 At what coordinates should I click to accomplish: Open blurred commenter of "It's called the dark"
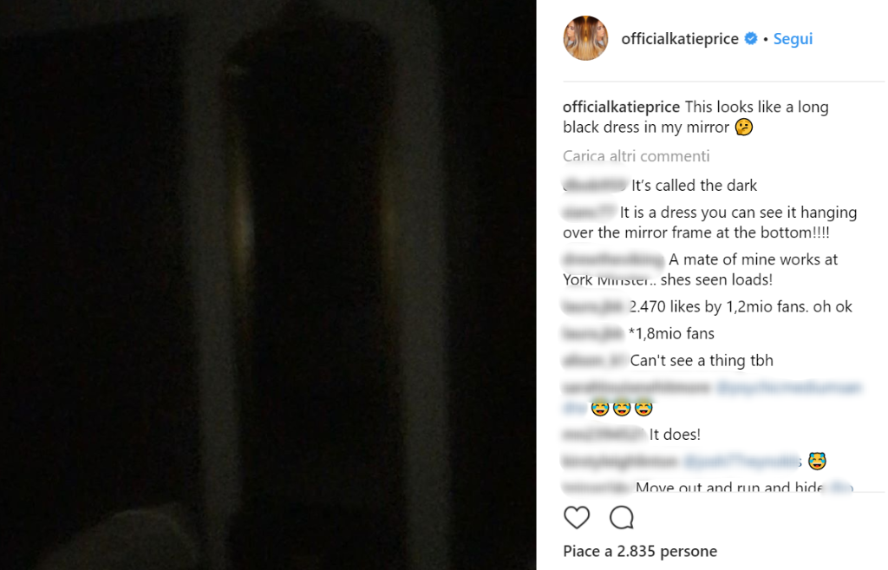point(595,185)
